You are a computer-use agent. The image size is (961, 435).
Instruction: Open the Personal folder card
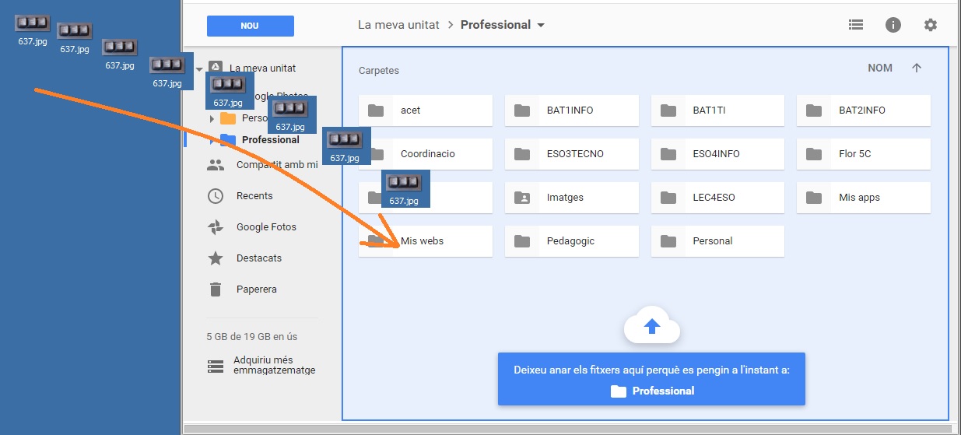click(717, 241)
